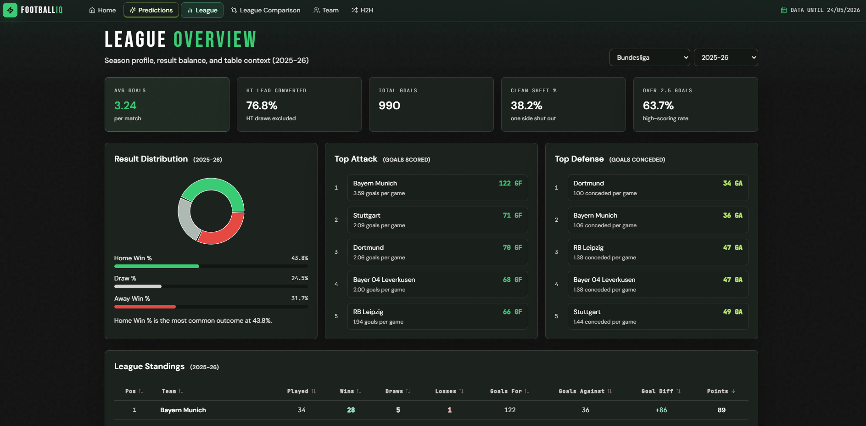Viewport: 866px width, 426px height.
Task: Select the Over 2.5 Goals card
Action: 696,105
